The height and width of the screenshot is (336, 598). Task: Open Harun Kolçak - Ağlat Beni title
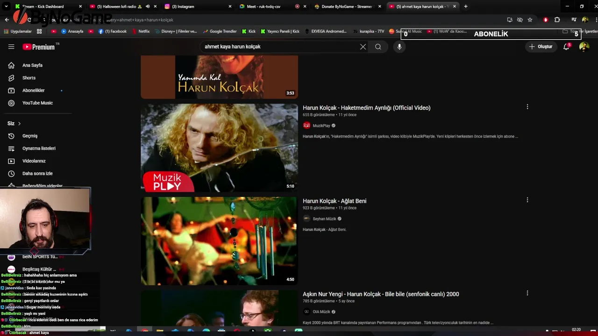pyautogui.click(x=335, y=201)
